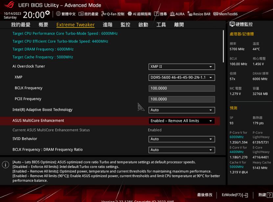Open SVID Behavior options
The height and width of the screenshot is (202, 273).
tap(182, 139)
